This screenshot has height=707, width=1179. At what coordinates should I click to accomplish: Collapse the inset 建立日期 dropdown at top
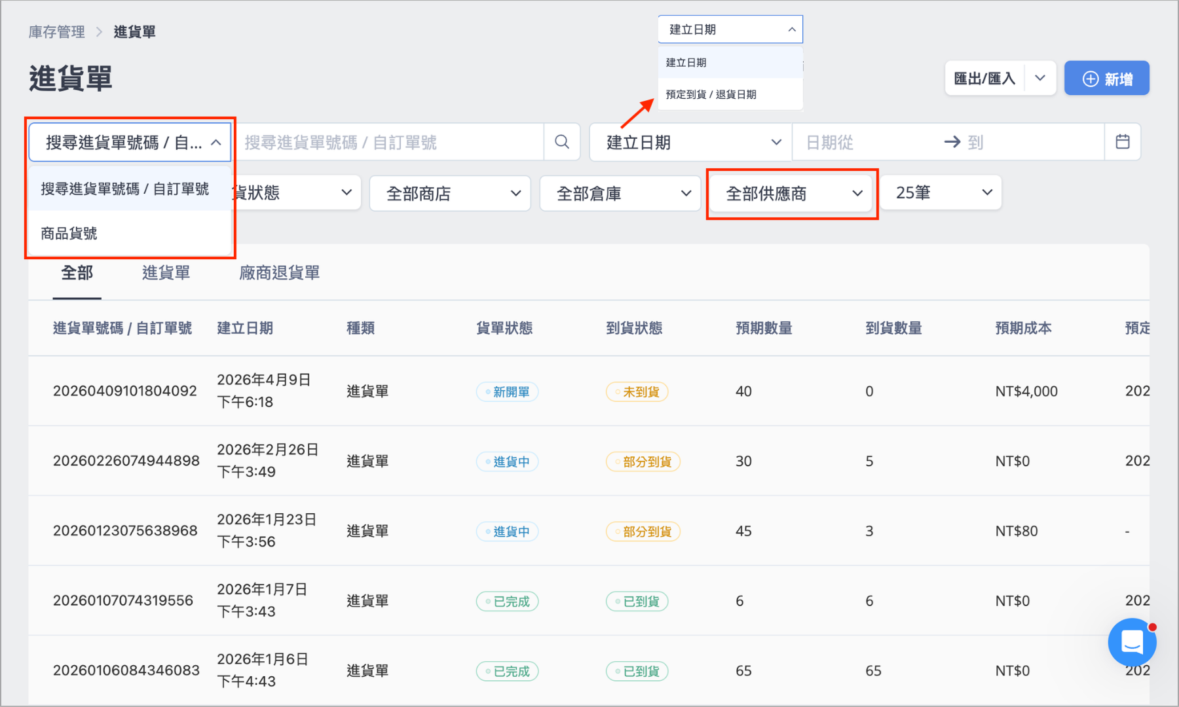pyautogui.click(x=730, y=29)
